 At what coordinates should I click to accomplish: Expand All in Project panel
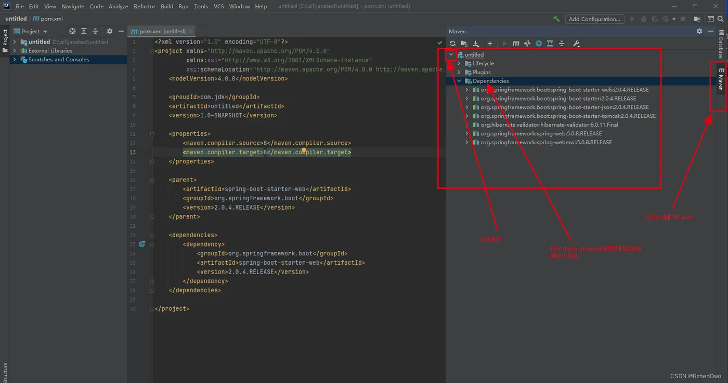tap(84, 31)
